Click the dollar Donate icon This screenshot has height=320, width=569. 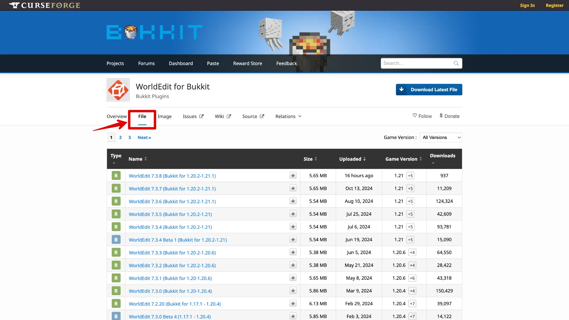tap(441, 116)
